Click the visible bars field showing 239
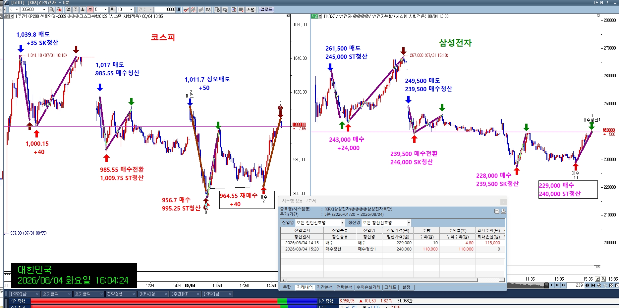Screen dimensions: 619x308 tap(575, 285)
